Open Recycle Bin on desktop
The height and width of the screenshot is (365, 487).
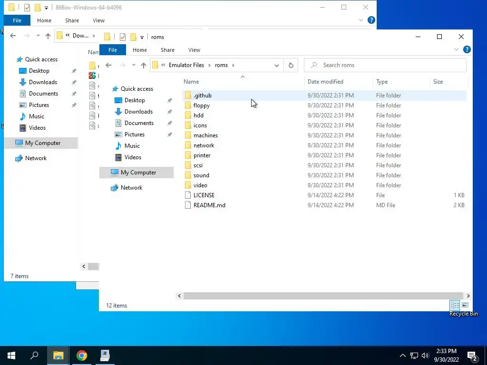pos(463,314)
